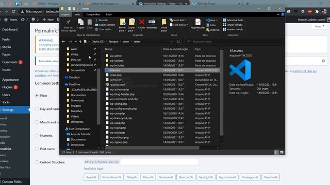The width and height of the screenshot is (330, 185).
Task: Click Colar atalho
Action: pyautogui.click(x=103, y=29)
